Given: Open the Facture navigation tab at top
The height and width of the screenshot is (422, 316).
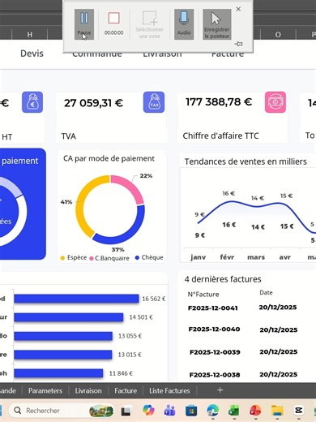Looking at the screenshot, I should pos(228,54).
